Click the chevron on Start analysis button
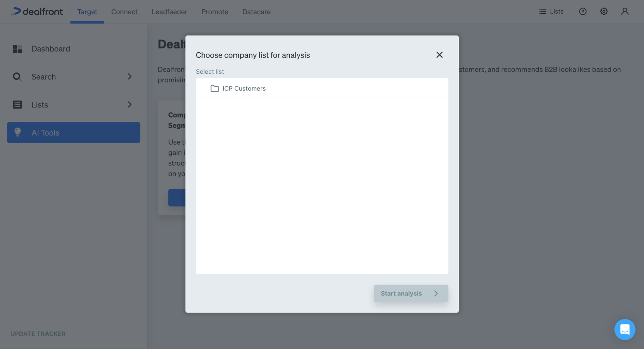This screenshot has width=644, height=349. 437,293
